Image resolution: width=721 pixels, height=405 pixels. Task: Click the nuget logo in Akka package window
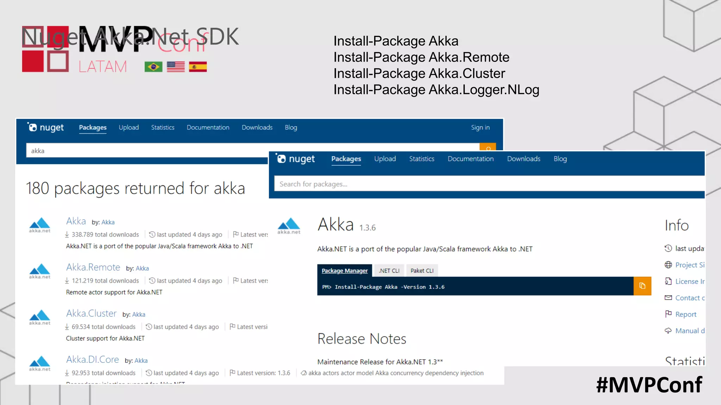click(295, 159)
